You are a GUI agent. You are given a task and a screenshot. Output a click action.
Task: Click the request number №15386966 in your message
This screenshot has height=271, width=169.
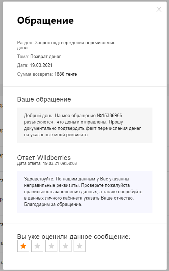click(x=109, y=115)
